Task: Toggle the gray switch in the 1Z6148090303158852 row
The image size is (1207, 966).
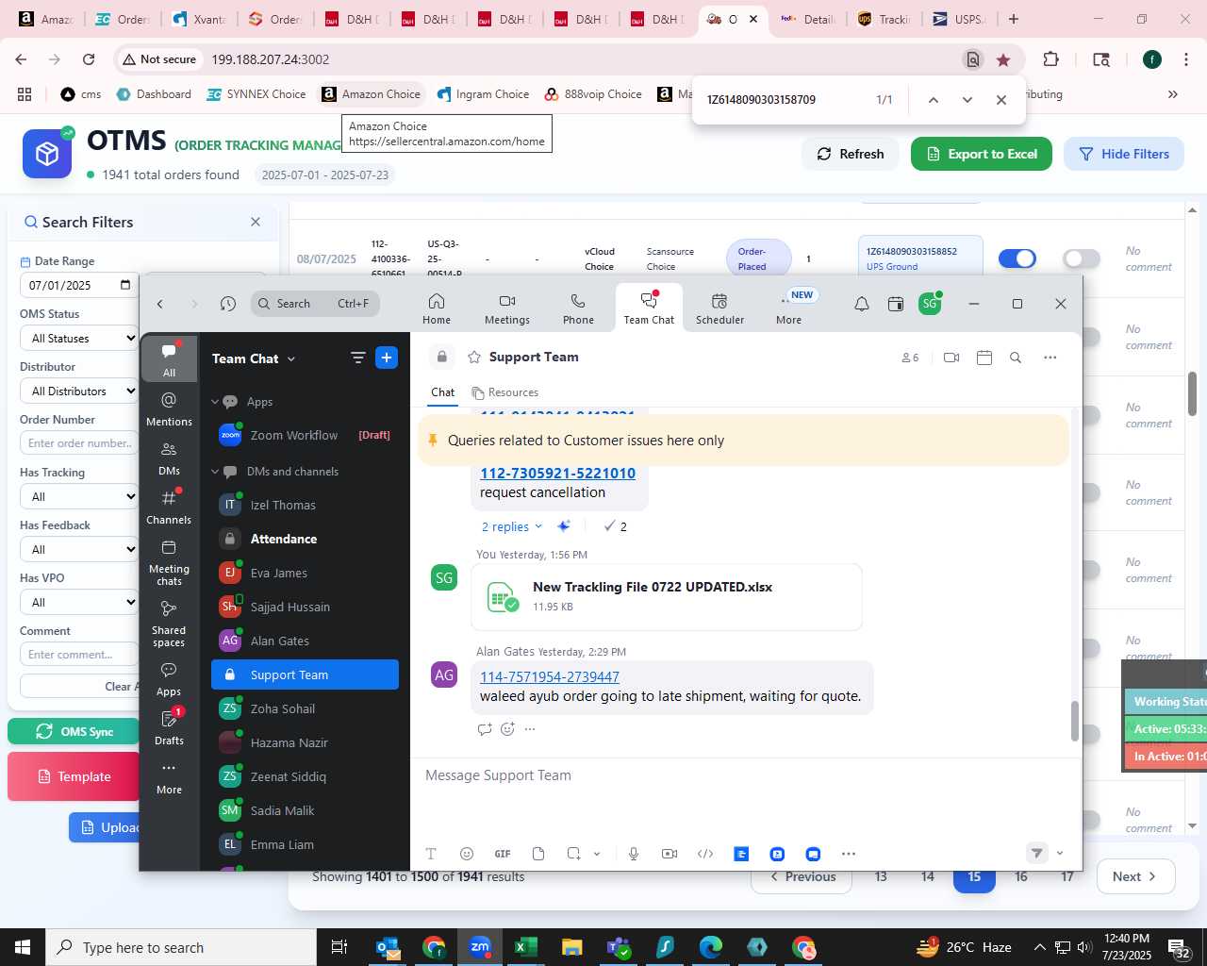Action: tap(1082, 258)
